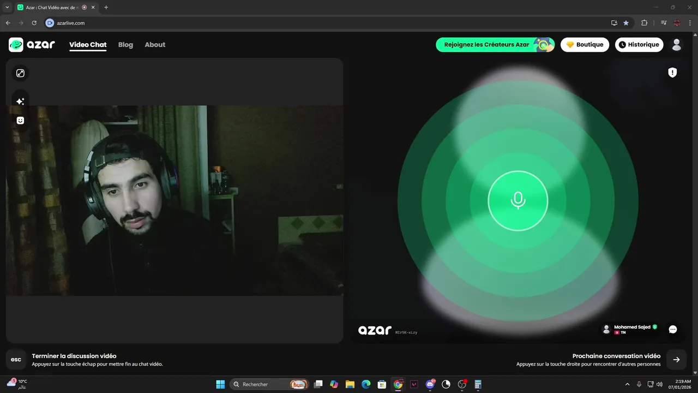Open the sparkle effects tool

20,102
